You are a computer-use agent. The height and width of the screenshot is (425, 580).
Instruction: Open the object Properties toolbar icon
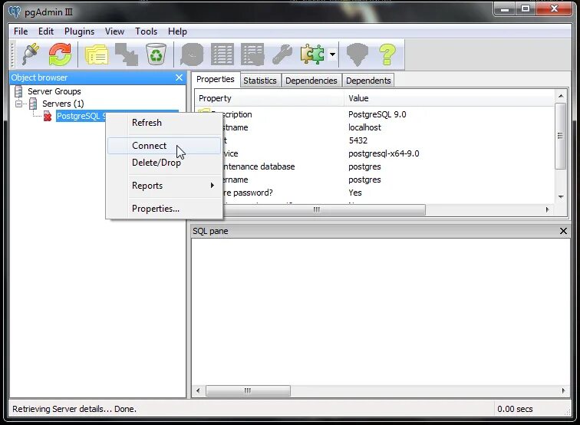[97, 54]
